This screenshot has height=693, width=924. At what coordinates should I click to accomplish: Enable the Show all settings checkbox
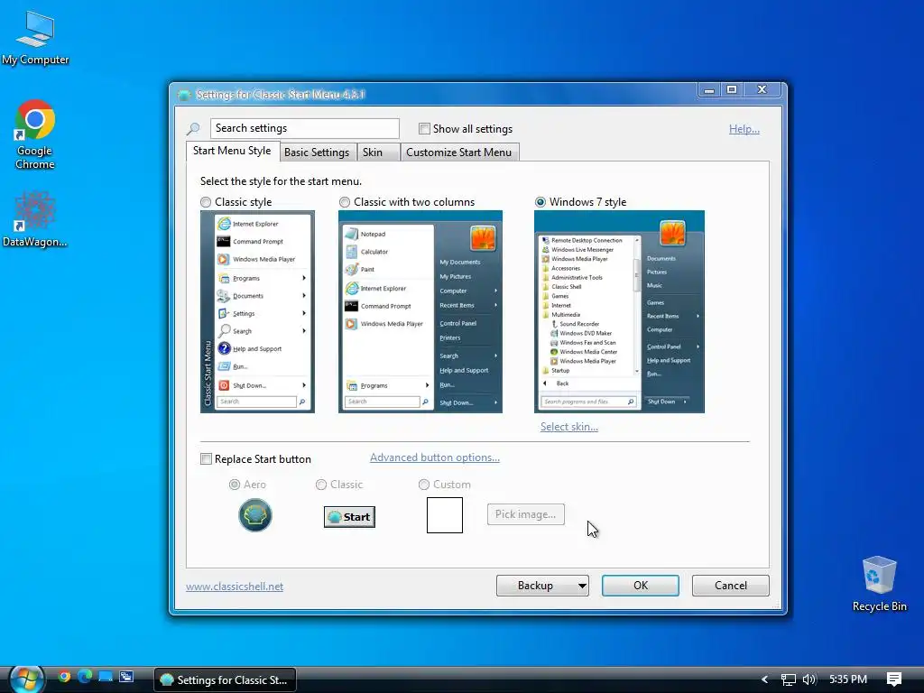pyautogui.click(x=424, y=128)
